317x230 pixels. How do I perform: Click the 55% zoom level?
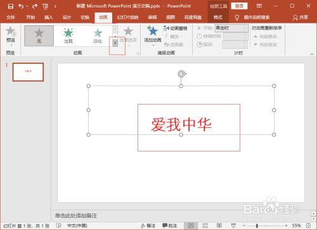pos(296,226)
